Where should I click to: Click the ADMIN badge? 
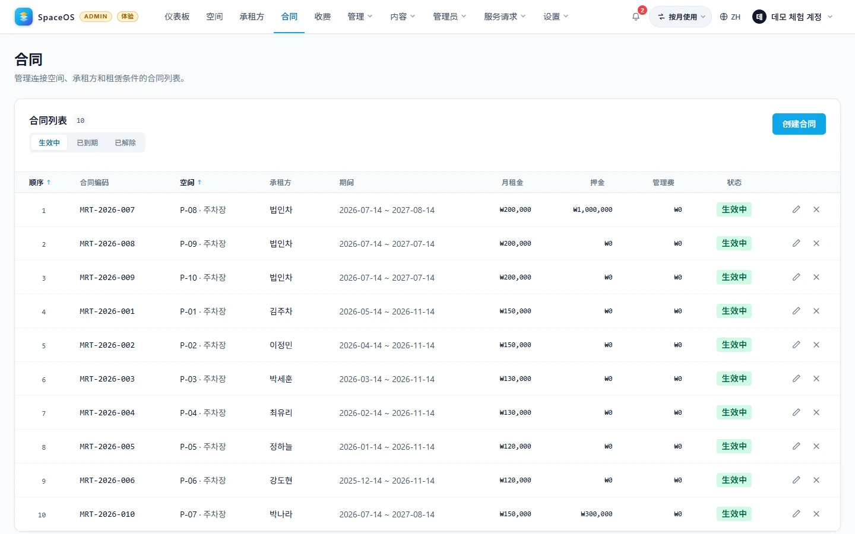96,17
